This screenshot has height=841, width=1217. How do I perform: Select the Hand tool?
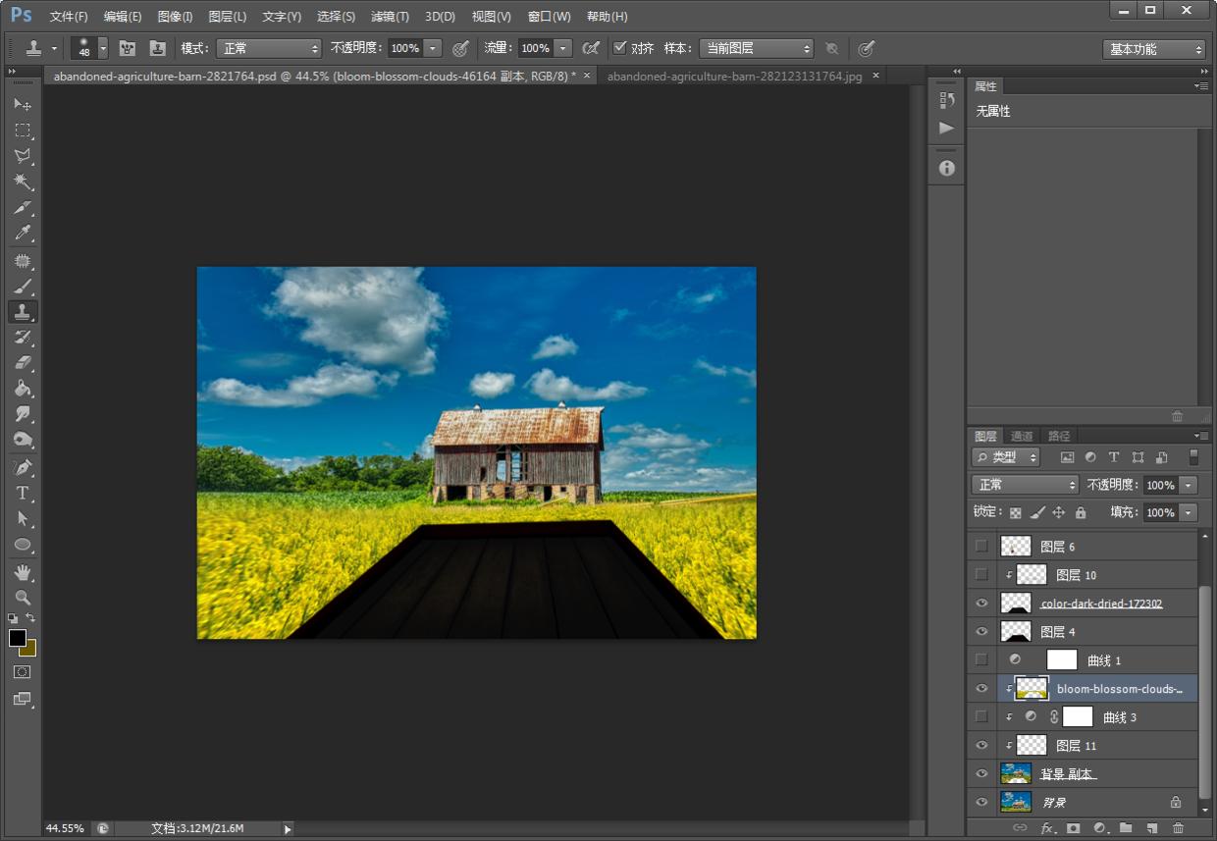click(23, 571)
